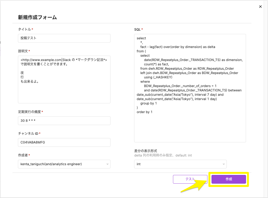This screenshot has width=268, height=198.
Task: Click the チャンネル ID label
Action: [28, 133]
